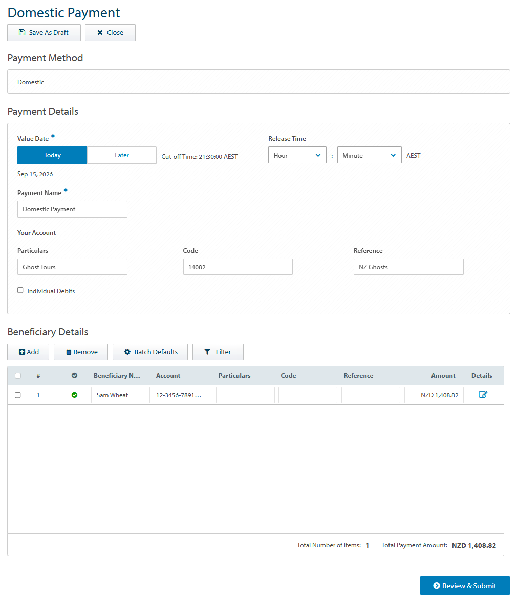The width and height of the screenshot is (518, 601).
Task: Click the Reference column header in table
Action: coord(358,376)
